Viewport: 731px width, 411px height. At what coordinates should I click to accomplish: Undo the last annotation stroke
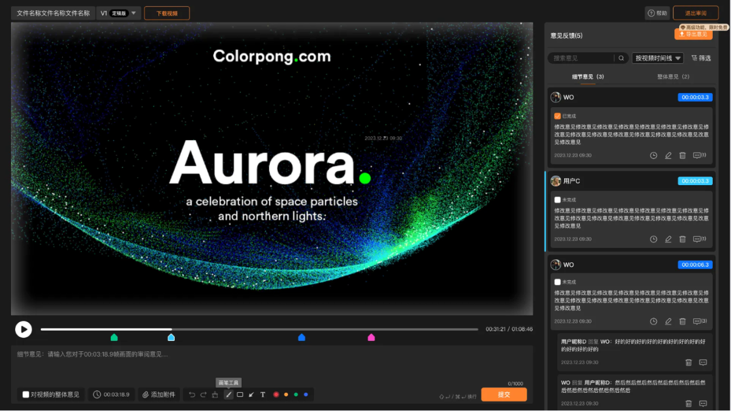192,395
